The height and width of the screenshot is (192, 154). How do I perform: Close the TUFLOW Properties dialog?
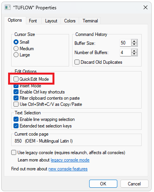click(x=146, y=7)
